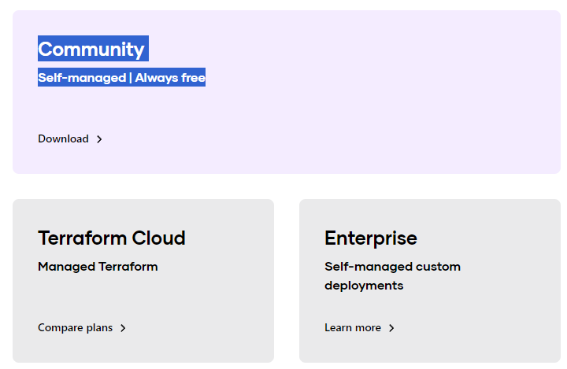
Task: Click Self-managed custom deployments text
Action: tap(392, 276)
